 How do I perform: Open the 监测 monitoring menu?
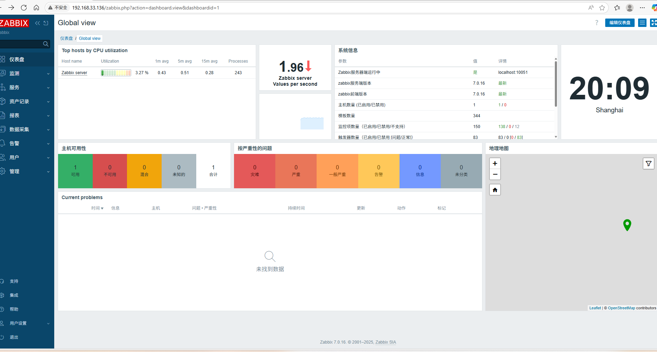click(27, 73)
